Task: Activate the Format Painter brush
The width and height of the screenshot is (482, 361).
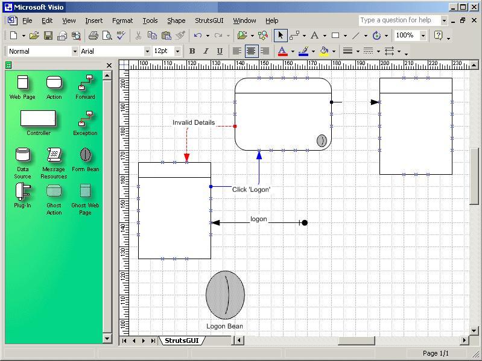Action: coord(180,36)
